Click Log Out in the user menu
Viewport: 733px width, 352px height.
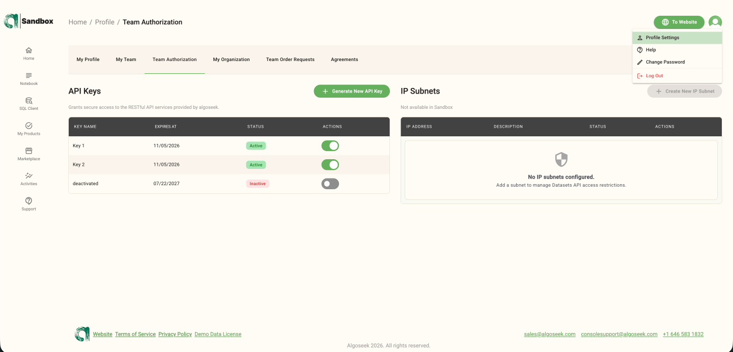677,76
